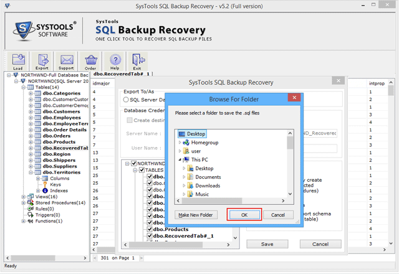This screenshot has height=274, width=399.
Task: Select the dbo.Orders table icon
Action: [37, 136]
